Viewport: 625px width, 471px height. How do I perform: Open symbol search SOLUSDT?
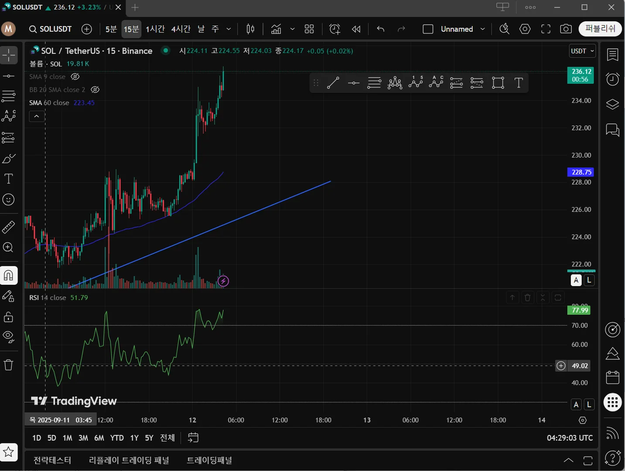(51, 29)
